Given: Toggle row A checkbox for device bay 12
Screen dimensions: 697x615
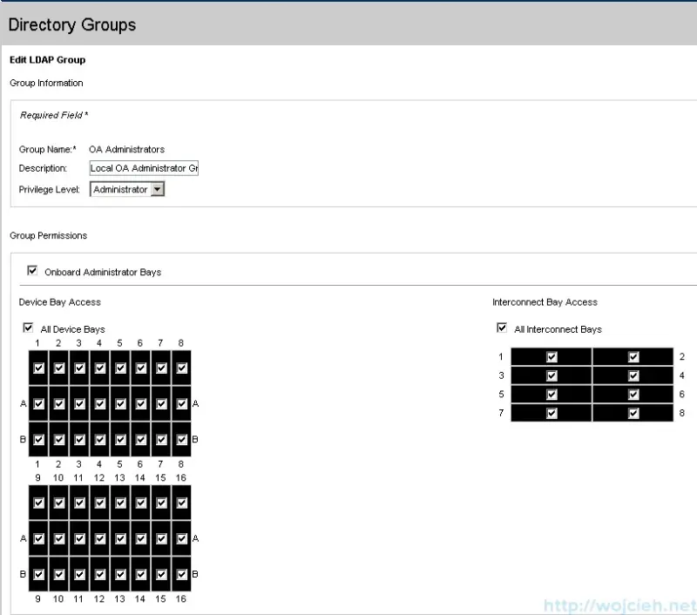Looking at the screenshot, I should (x=99, y=537).
